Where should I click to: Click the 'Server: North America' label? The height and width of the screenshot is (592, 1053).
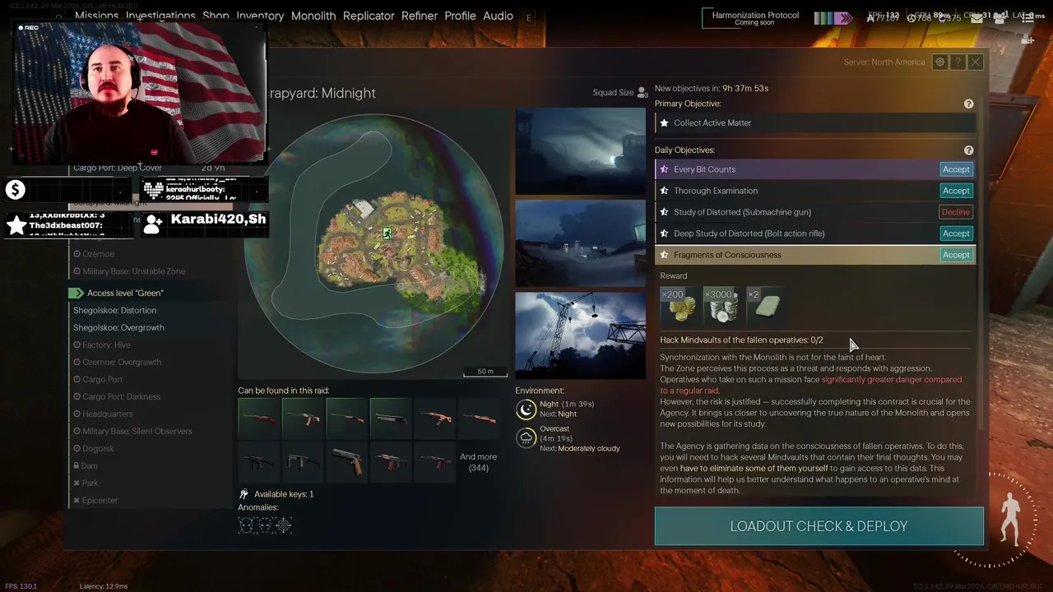[x=884, y=62]
